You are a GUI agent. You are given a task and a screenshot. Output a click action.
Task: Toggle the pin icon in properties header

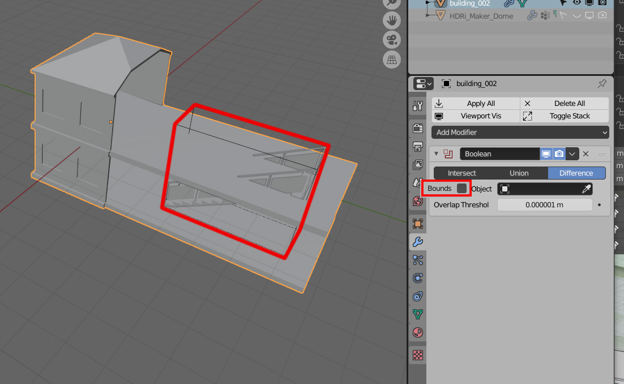[x=602, y=84]
